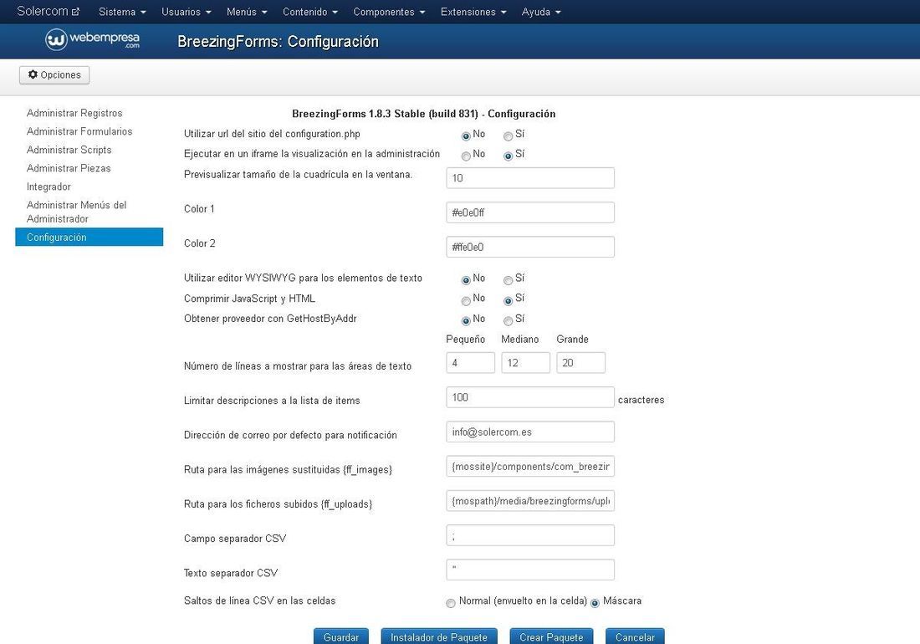The height and width of the screenshot is (644, 920).
Task: Click the description character limit field
Action: click(530, 397)
